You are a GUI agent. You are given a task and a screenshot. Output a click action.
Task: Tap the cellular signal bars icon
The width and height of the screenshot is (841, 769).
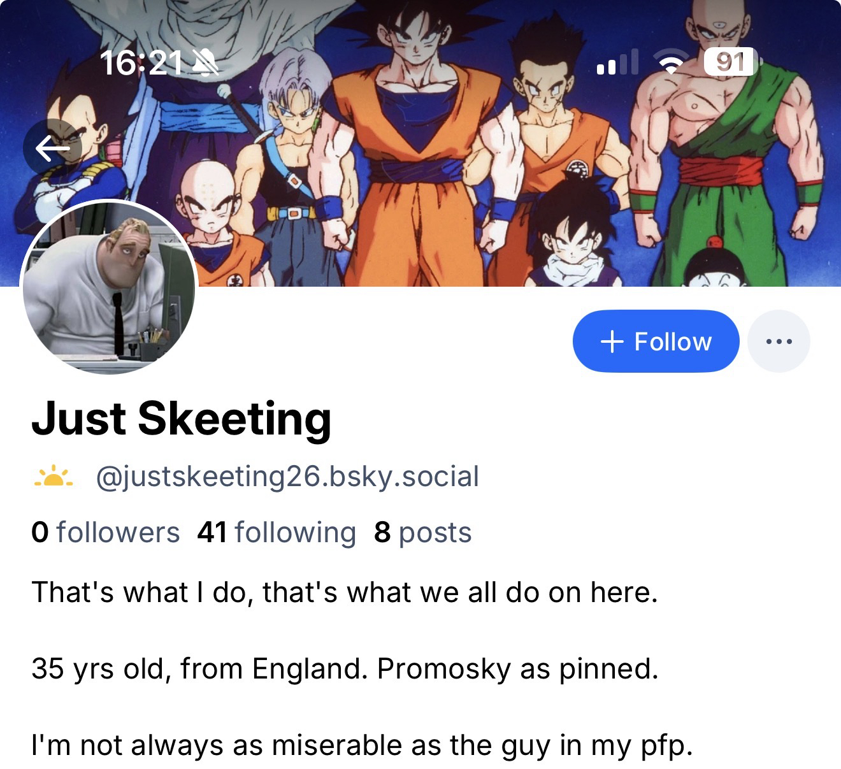tap(617, 62)
